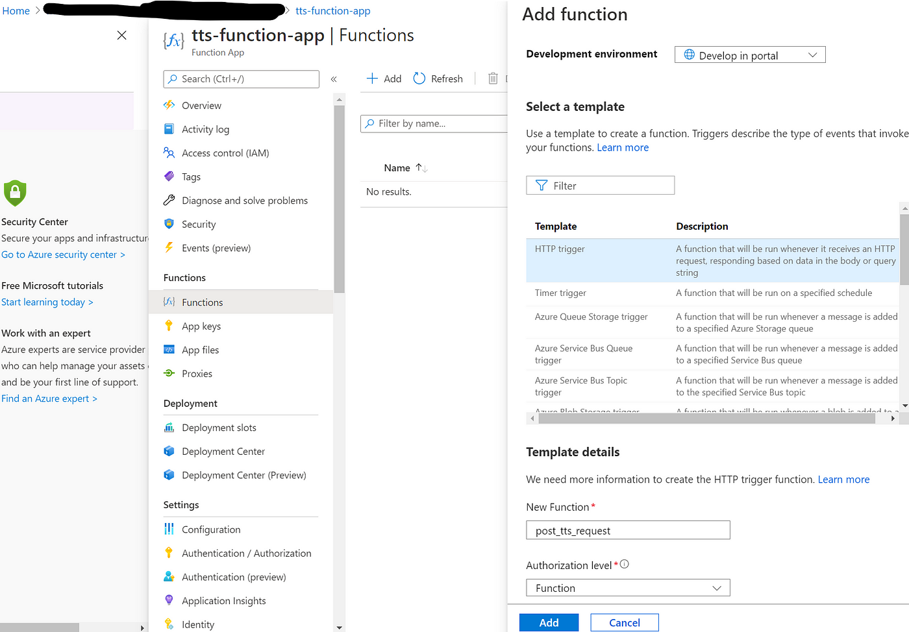Click the Refresh toolbar button

coord(438,79)
